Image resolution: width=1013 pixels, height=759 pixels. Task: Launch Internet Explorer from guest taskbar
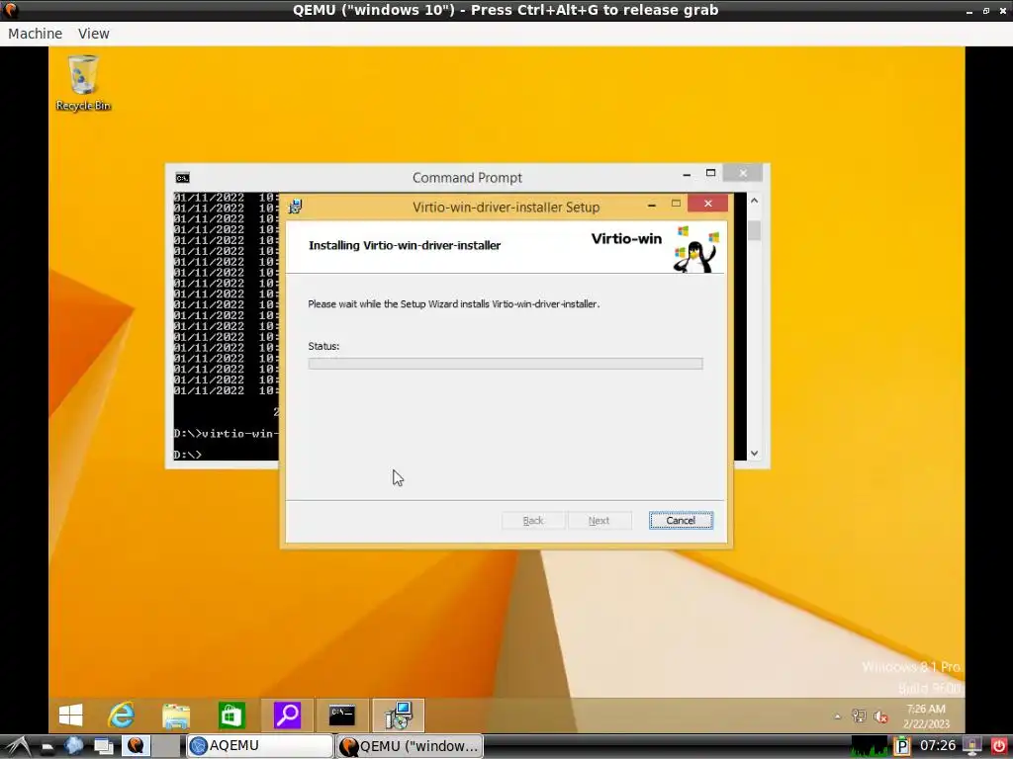click(x=121, y=716)
